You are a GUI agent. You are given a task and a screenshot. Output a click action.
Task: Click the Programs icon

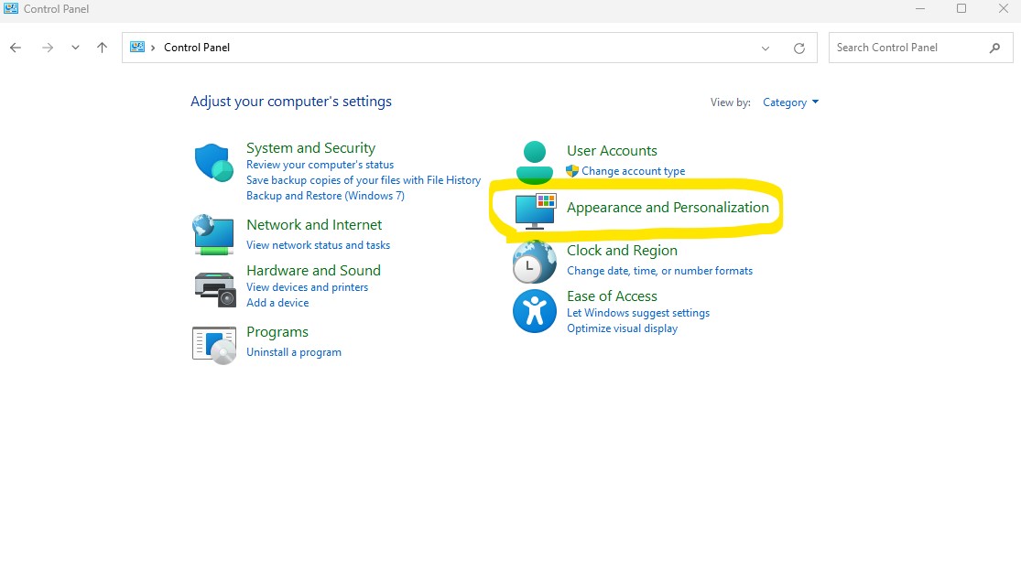[x=212, y=345]
